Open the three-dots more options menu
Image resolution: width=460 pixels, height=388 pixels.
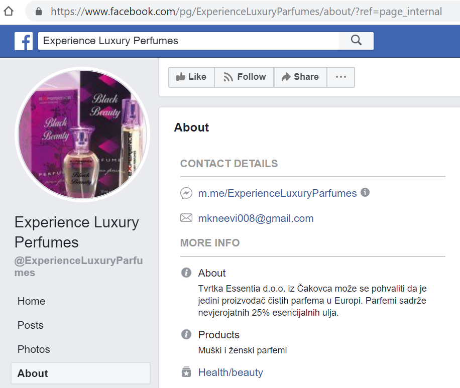[x=341, y=77]
